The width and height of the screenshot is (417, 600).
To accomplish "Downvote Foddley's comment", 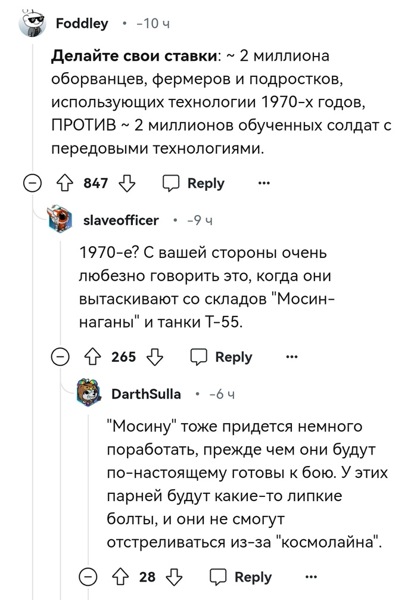I will [x=127, y=184].
